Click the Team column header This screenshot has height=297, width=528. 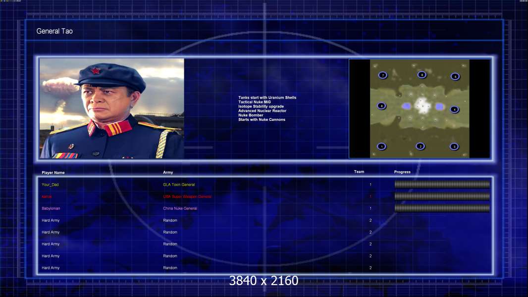pyautogui.click(x=359, y=172)
